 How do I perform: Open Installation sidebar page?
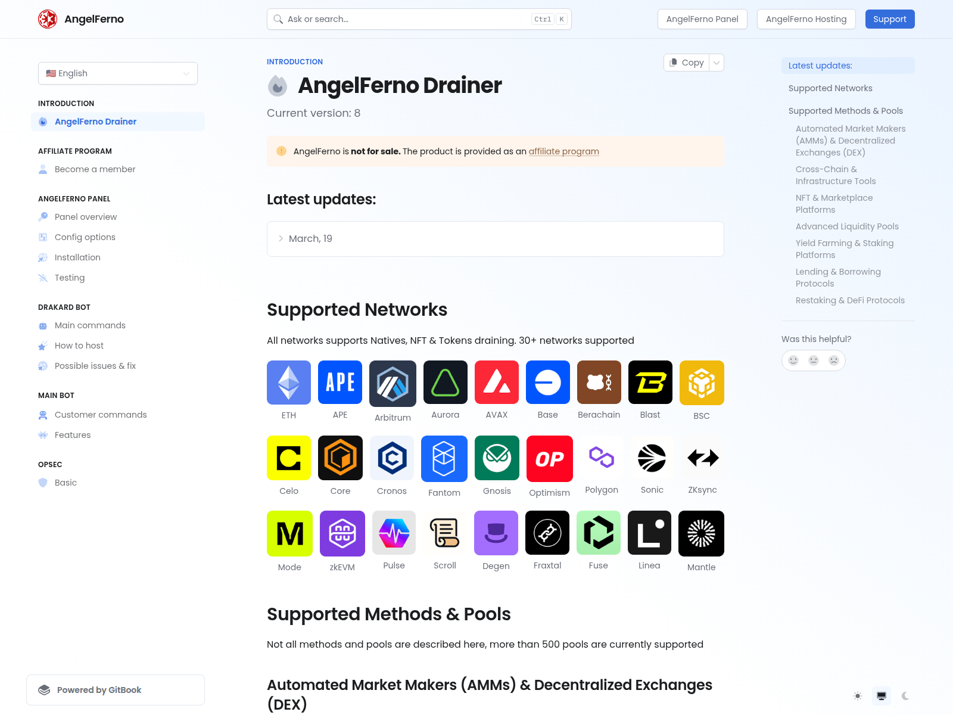(x=118, y=257)
